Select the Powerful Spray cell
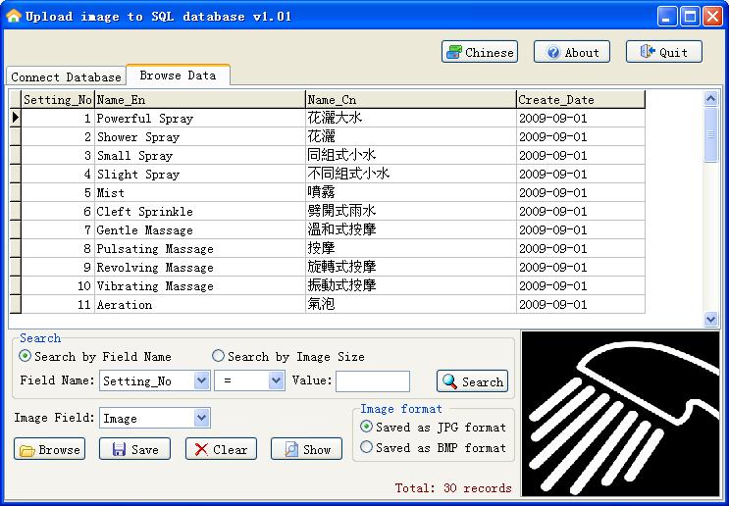The height and width of the screenshot is (506, 729). (x=200, y=118)
